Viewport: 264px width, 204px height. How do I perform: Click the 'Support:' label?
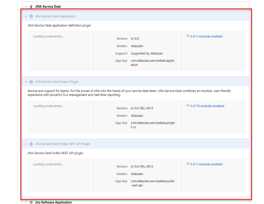121,54
